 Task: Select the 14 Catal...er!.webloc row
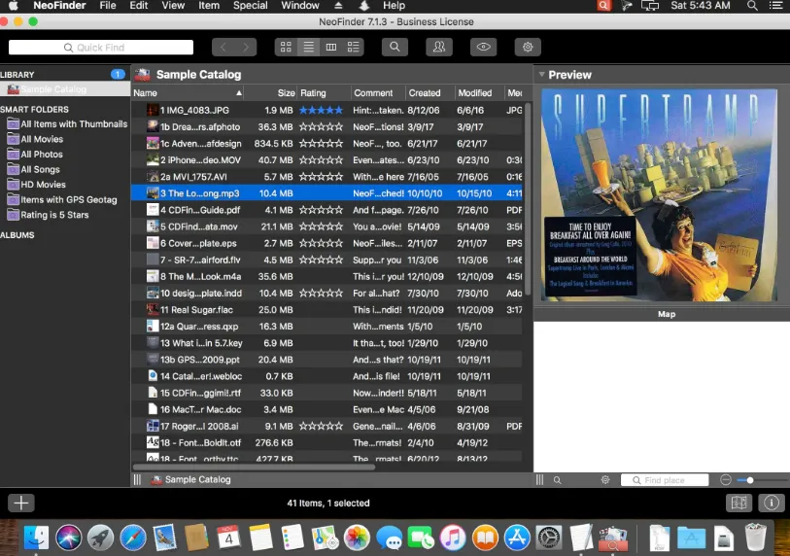coord(327,376)
